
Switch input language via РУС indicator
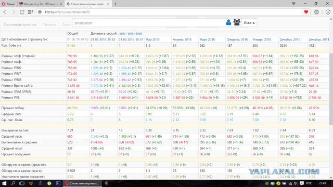coord(309,183)
